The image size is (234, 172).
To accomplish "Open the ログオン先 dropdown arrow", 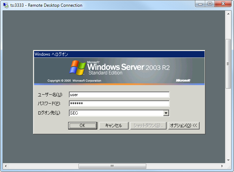I will [166, 113].
